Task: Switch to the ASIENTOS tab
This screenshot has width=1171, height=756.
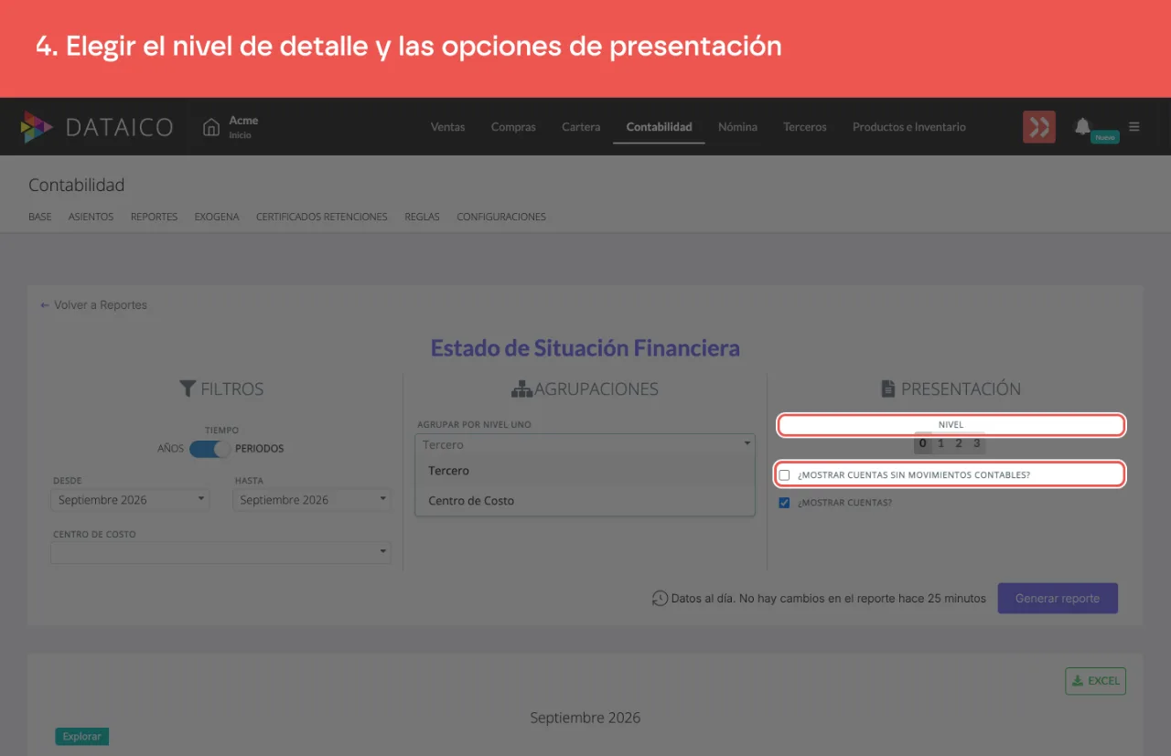Action: click(x=91, y=218)
